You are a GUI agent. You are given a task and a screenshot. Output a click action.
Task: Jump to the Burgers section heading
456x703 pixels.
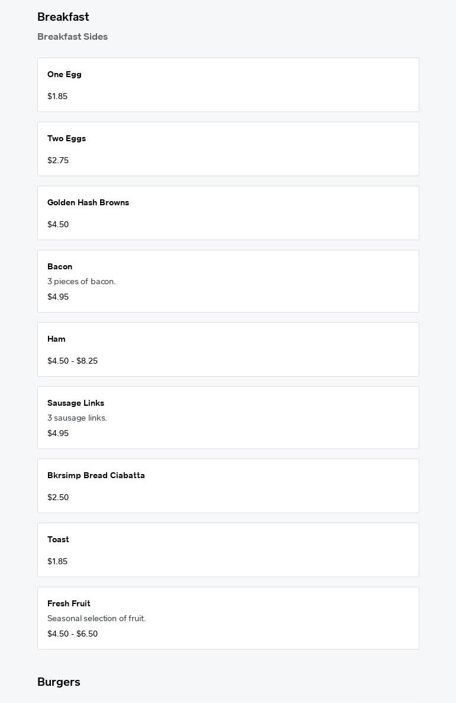[x=59, y=682]
